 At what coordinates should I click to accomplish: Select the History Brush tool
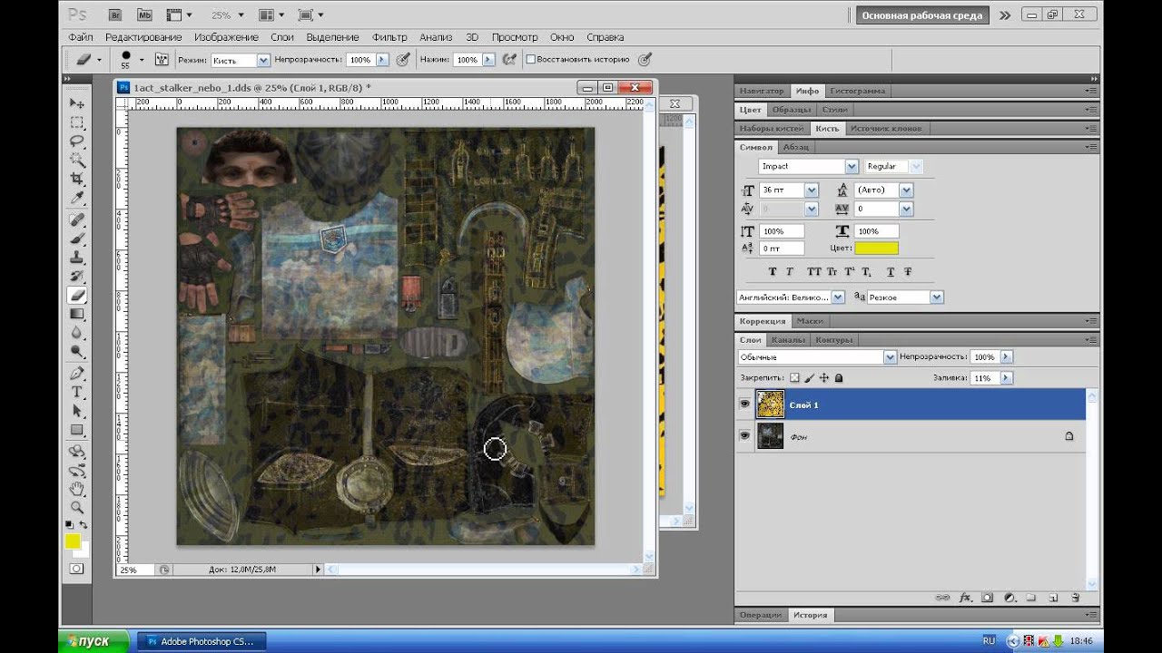point(77,276)
